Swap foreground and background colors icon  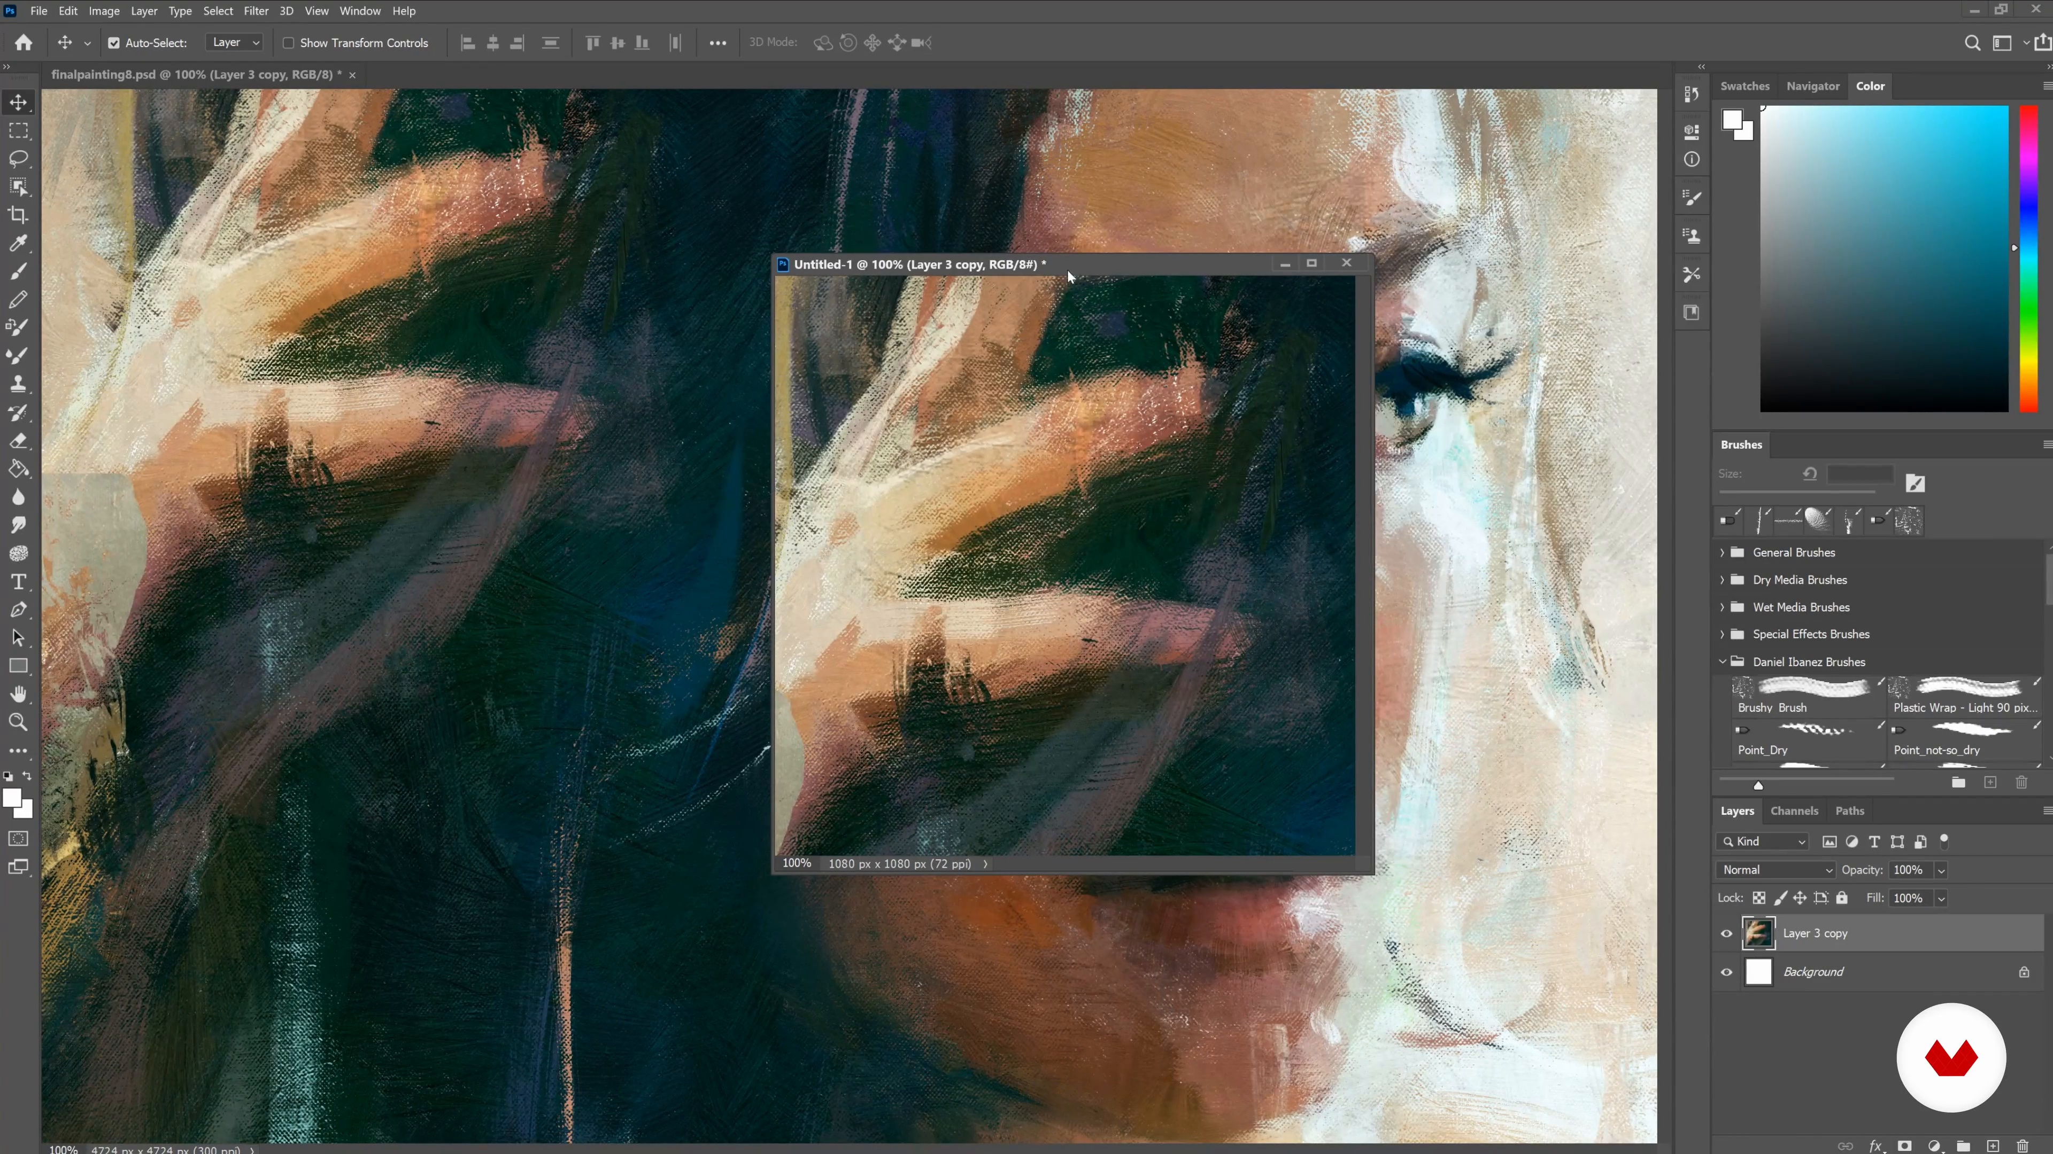(x=27, y=776)
